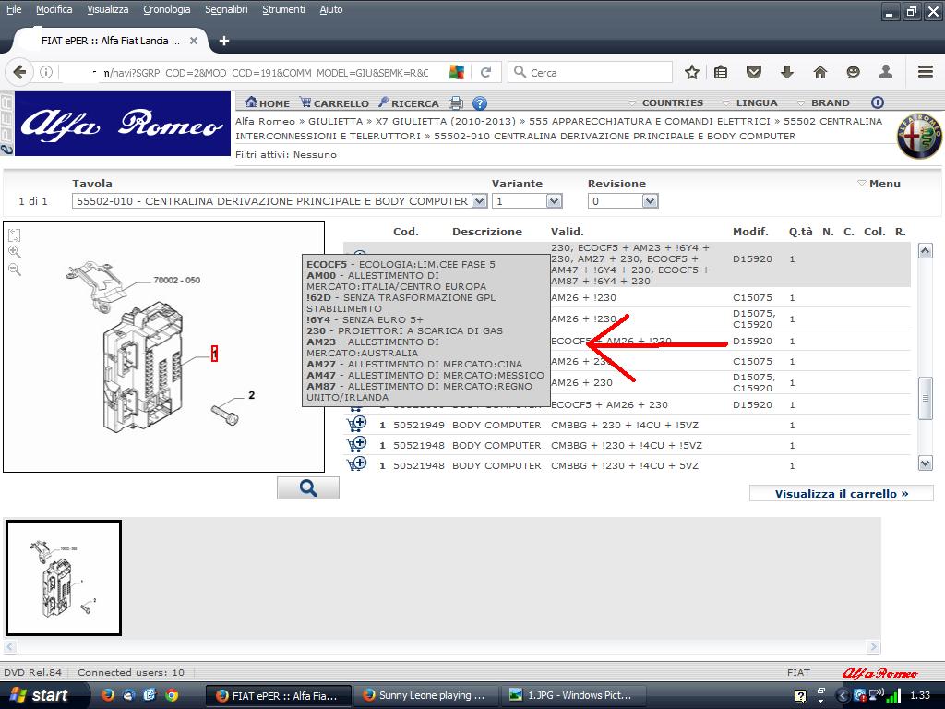Screen dimensions: 945x709
Task: Select the diagram thumbnail at the bottom
Action: tap(64, 578)
